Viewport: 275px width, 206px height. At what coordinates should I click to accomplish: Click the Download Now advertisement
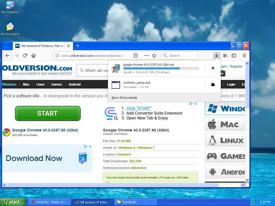pyautogui.click(x=47, y=158)
